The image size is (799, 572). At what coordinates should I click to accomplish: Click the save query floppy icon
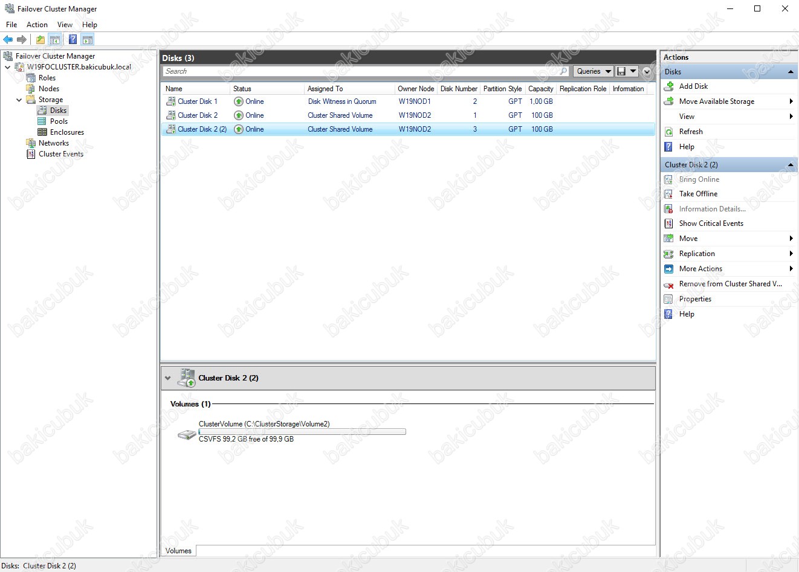click(x=621, y=71)
